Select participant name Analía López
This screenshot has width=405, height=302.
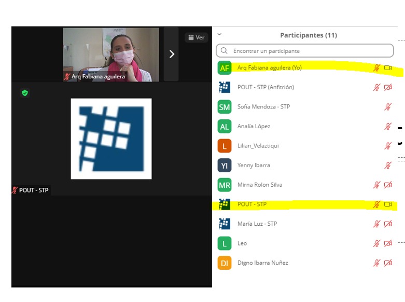click(x=254, y=126)
